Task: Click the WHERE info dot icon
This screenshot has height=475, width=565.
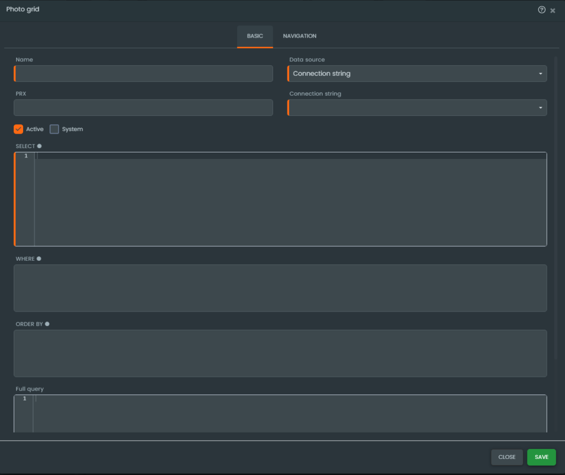Action: (39, 258)
